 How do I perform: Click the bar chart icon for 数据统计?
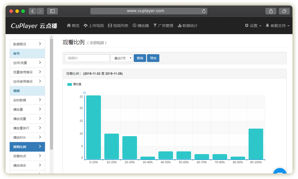(180, 26)
